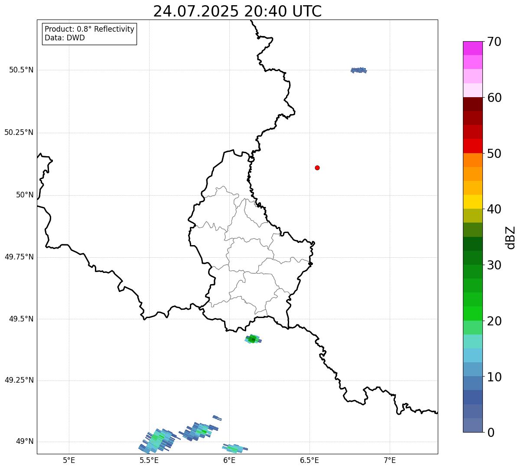This screenshot has height=469, width=521.
Task: Click the 49.5°N latitude label
Action: (x=21, y=319)
